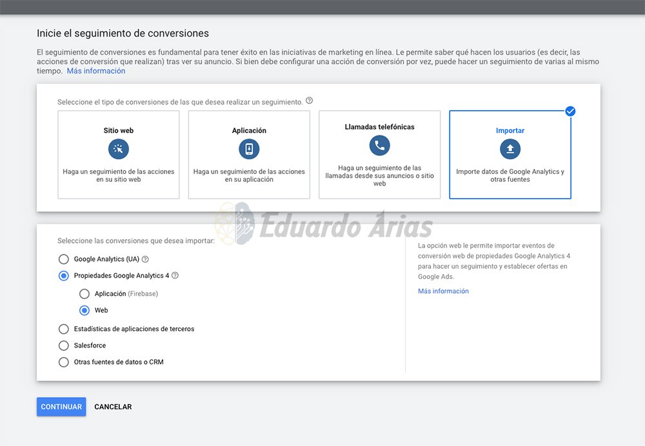This screenshot has height=446, width=645.
Task: Click the Llamadas telefónicas card title
Action: click(x=380, y=126)
